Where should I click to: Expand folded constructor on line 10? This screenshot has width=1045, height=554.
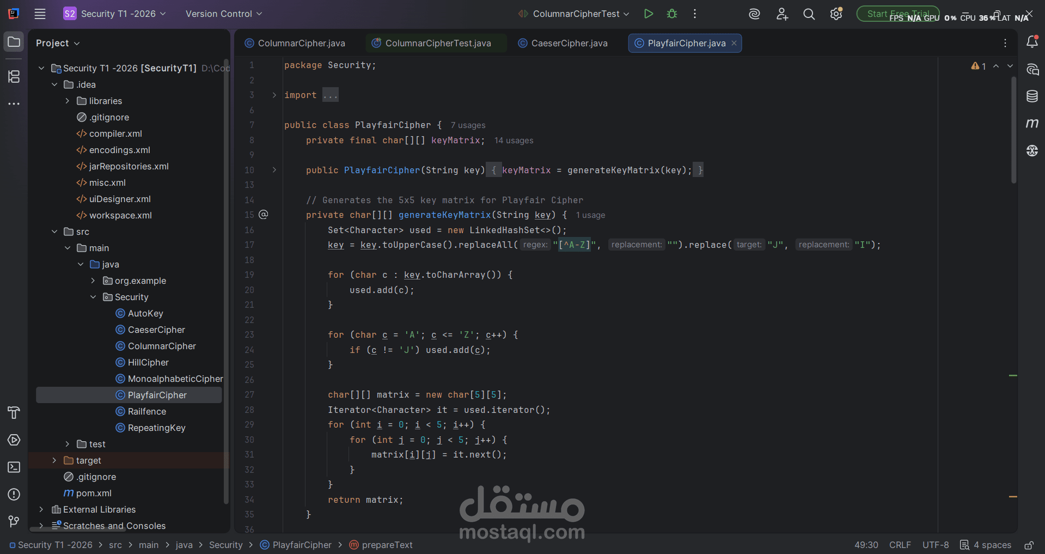274,170
